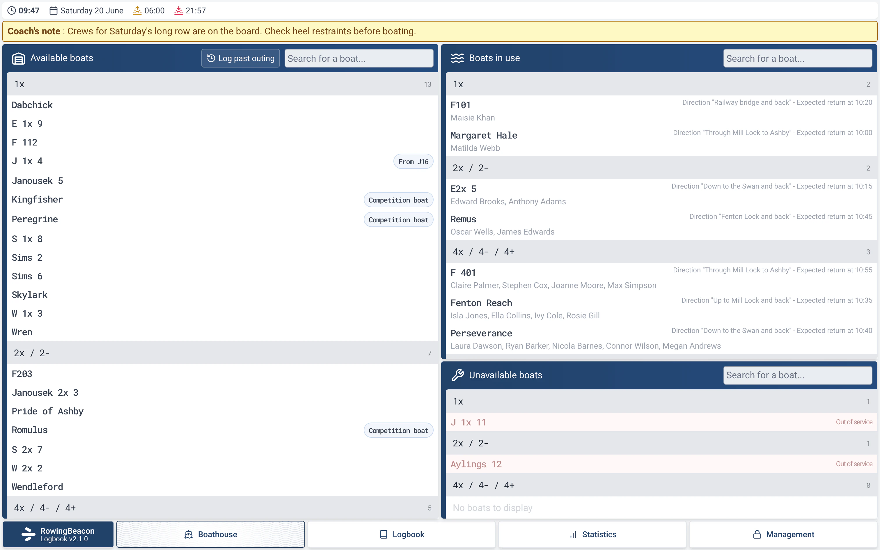Select the J 1x 4 boat row

(x=223, y=161)
